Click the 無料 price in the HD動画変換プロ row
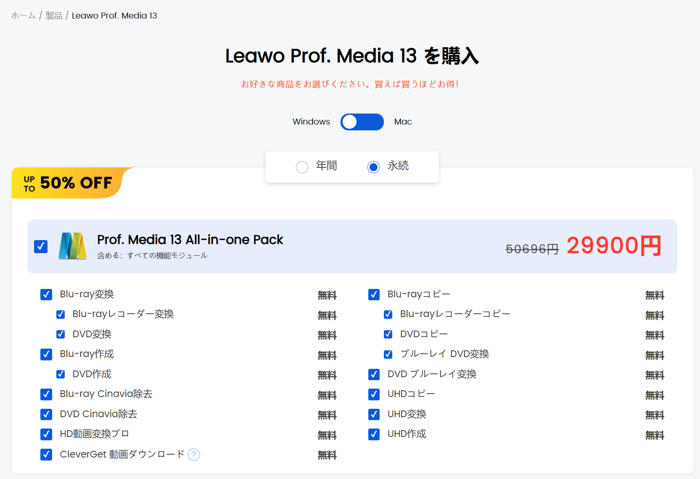This screenshot has height=479, width=700. click(x=327, y=435)
